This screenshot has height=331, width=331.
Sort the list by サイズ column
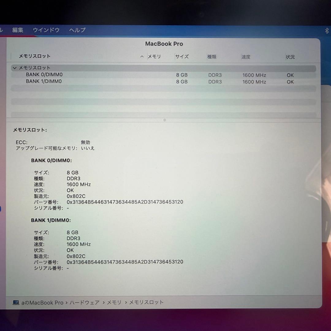[x=182, y=57]
